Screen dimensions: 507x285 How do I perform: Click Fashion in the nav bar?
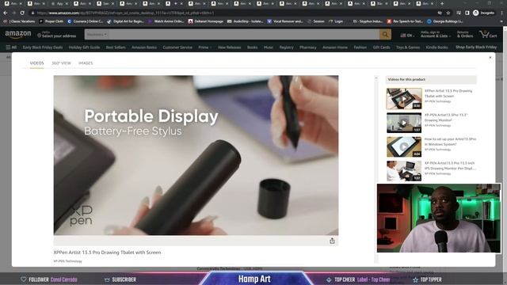[x=360, y=47]
